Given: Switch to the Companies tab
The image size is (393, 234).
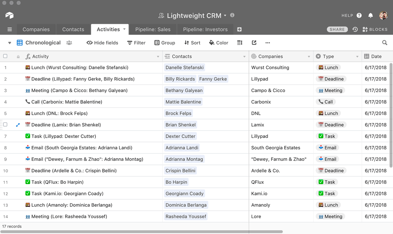Looking at the screenshot, I should [x=36, y=29].
